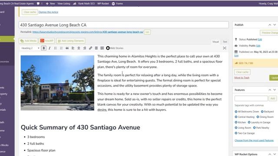Select the house photo in editor
The width and height of the screenshot is (278, 156).
[57, 83]
